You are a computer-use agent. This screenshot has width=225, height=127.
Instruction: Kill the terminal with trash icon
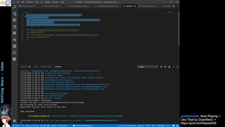pos(169,67)
